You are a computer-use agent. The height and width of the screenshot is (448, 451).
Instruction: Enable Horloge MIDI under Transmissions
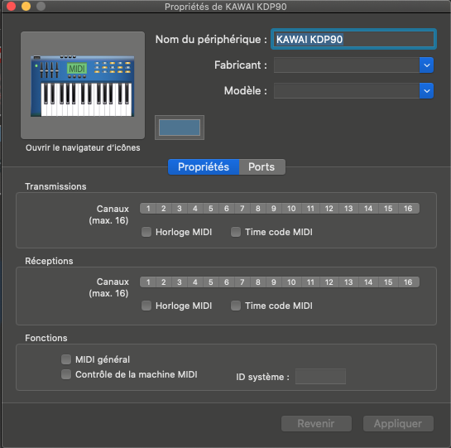point(146,232)
